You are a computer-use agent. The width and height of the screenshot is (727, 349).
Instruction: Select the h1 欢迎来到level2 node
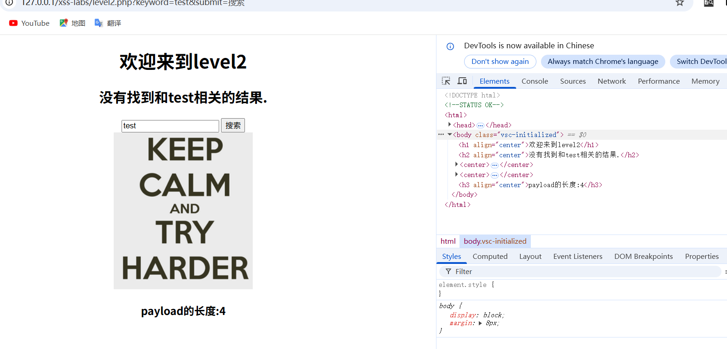[x=529, y=145]
